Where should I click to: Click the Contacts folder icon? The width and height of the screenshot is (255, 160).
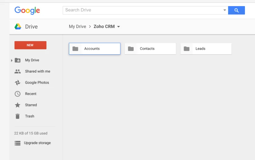[131, 49]
